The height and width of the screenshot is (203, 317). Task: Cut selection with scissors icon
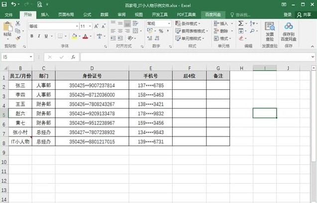pyautogui.click(x=18, y=23)
